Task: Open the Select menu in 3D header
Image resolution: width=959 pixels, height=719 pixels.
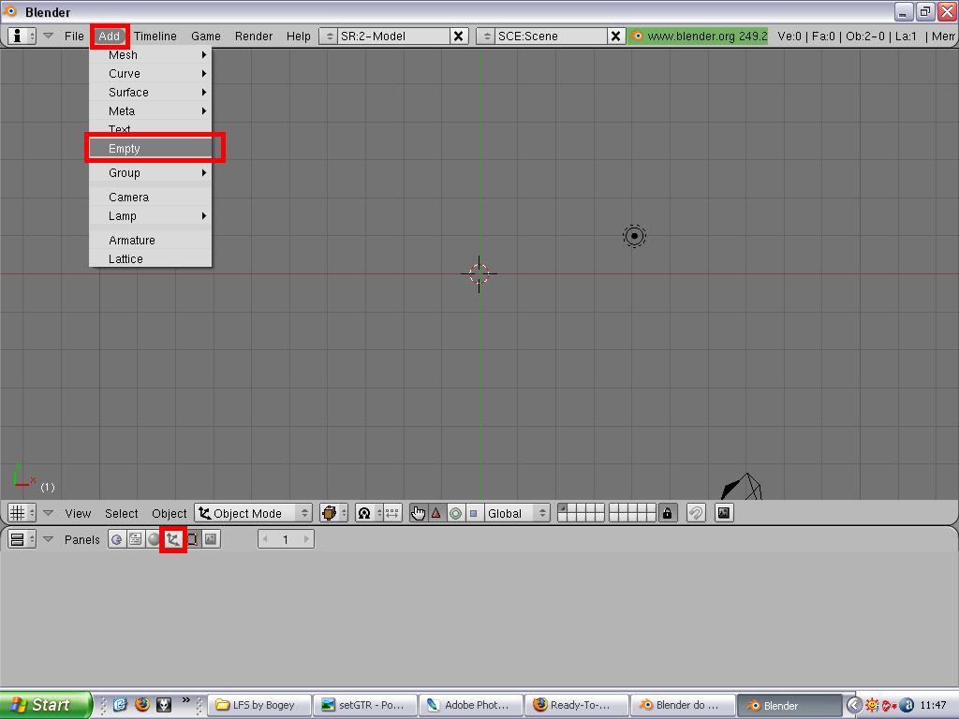Action: 121,514
